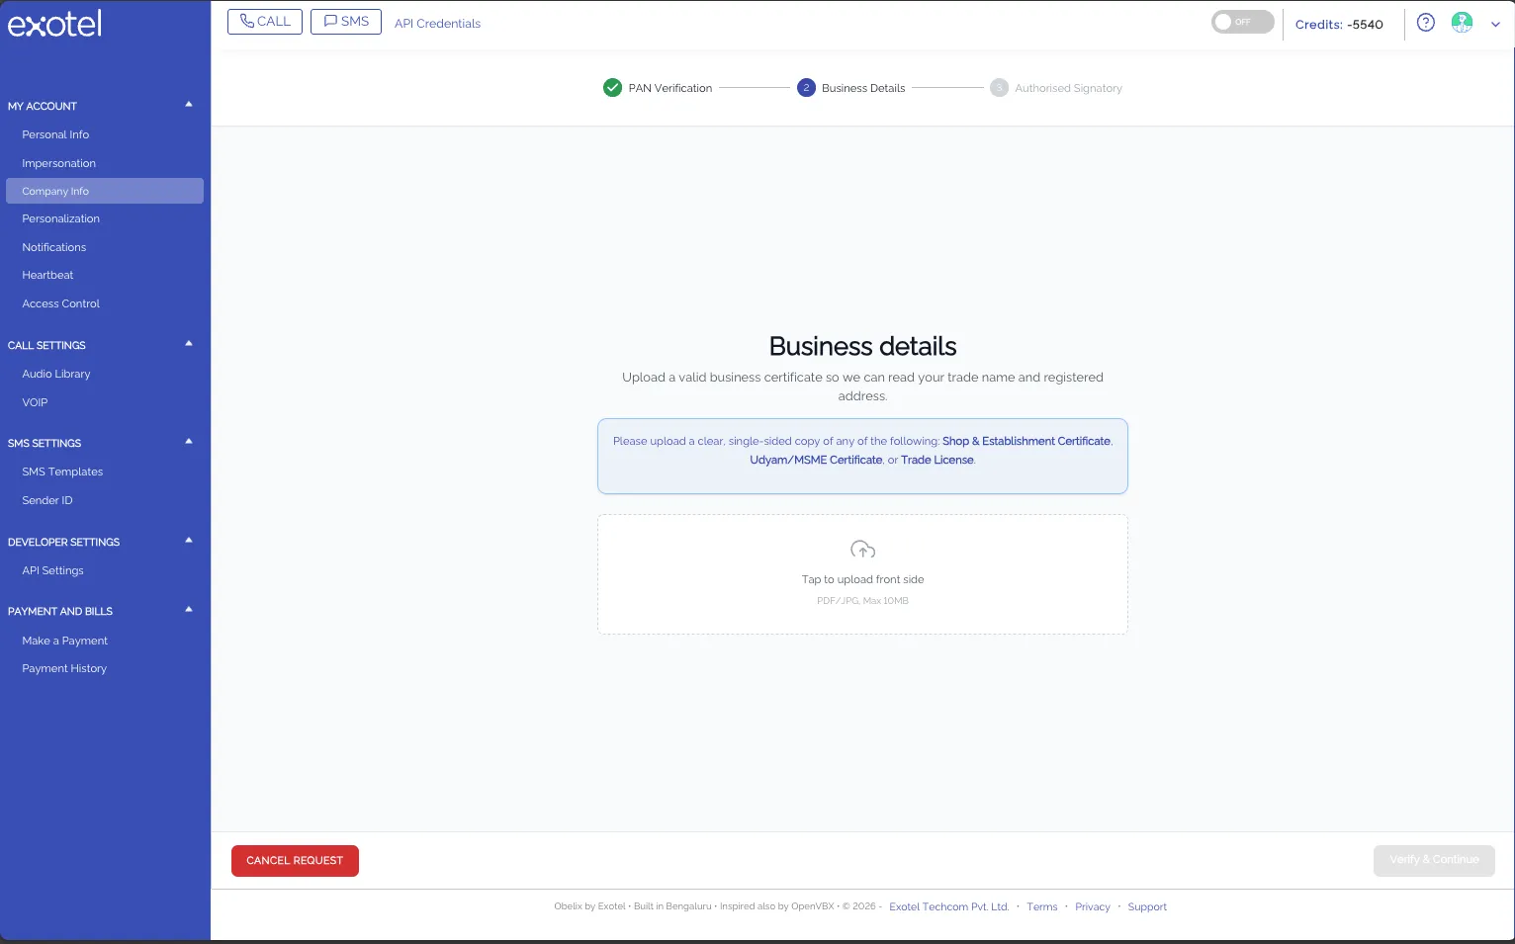
Task: Click PDF/JPG, Max 10MB text
Action: (x=862, y=601)
